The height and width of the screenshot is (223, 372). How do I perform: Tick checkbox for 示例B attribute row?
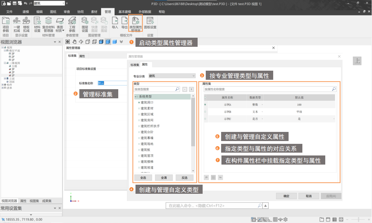coord(205,112)
